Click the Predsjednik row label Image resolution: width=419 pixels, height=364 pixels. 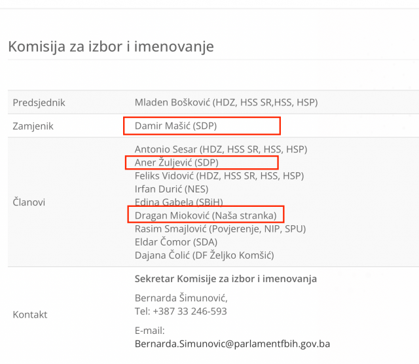click(x=39, y=103)
